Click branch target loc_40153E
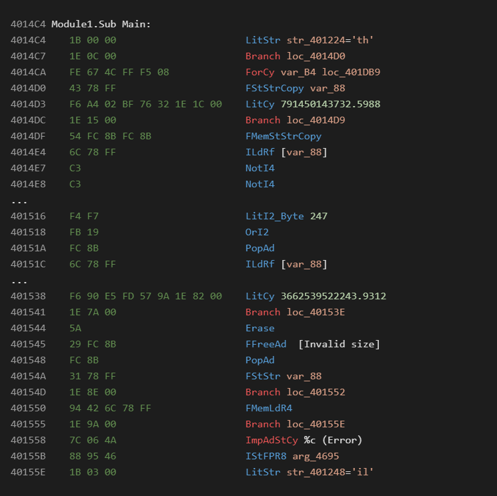Screen dimensions: 497x496 (x=318, y=312)
